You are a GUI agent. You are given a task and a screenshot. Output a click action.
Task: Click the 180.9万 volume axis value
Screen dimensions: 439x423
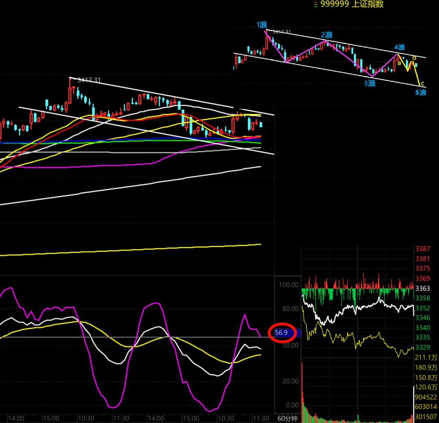[x=426, y=367]
